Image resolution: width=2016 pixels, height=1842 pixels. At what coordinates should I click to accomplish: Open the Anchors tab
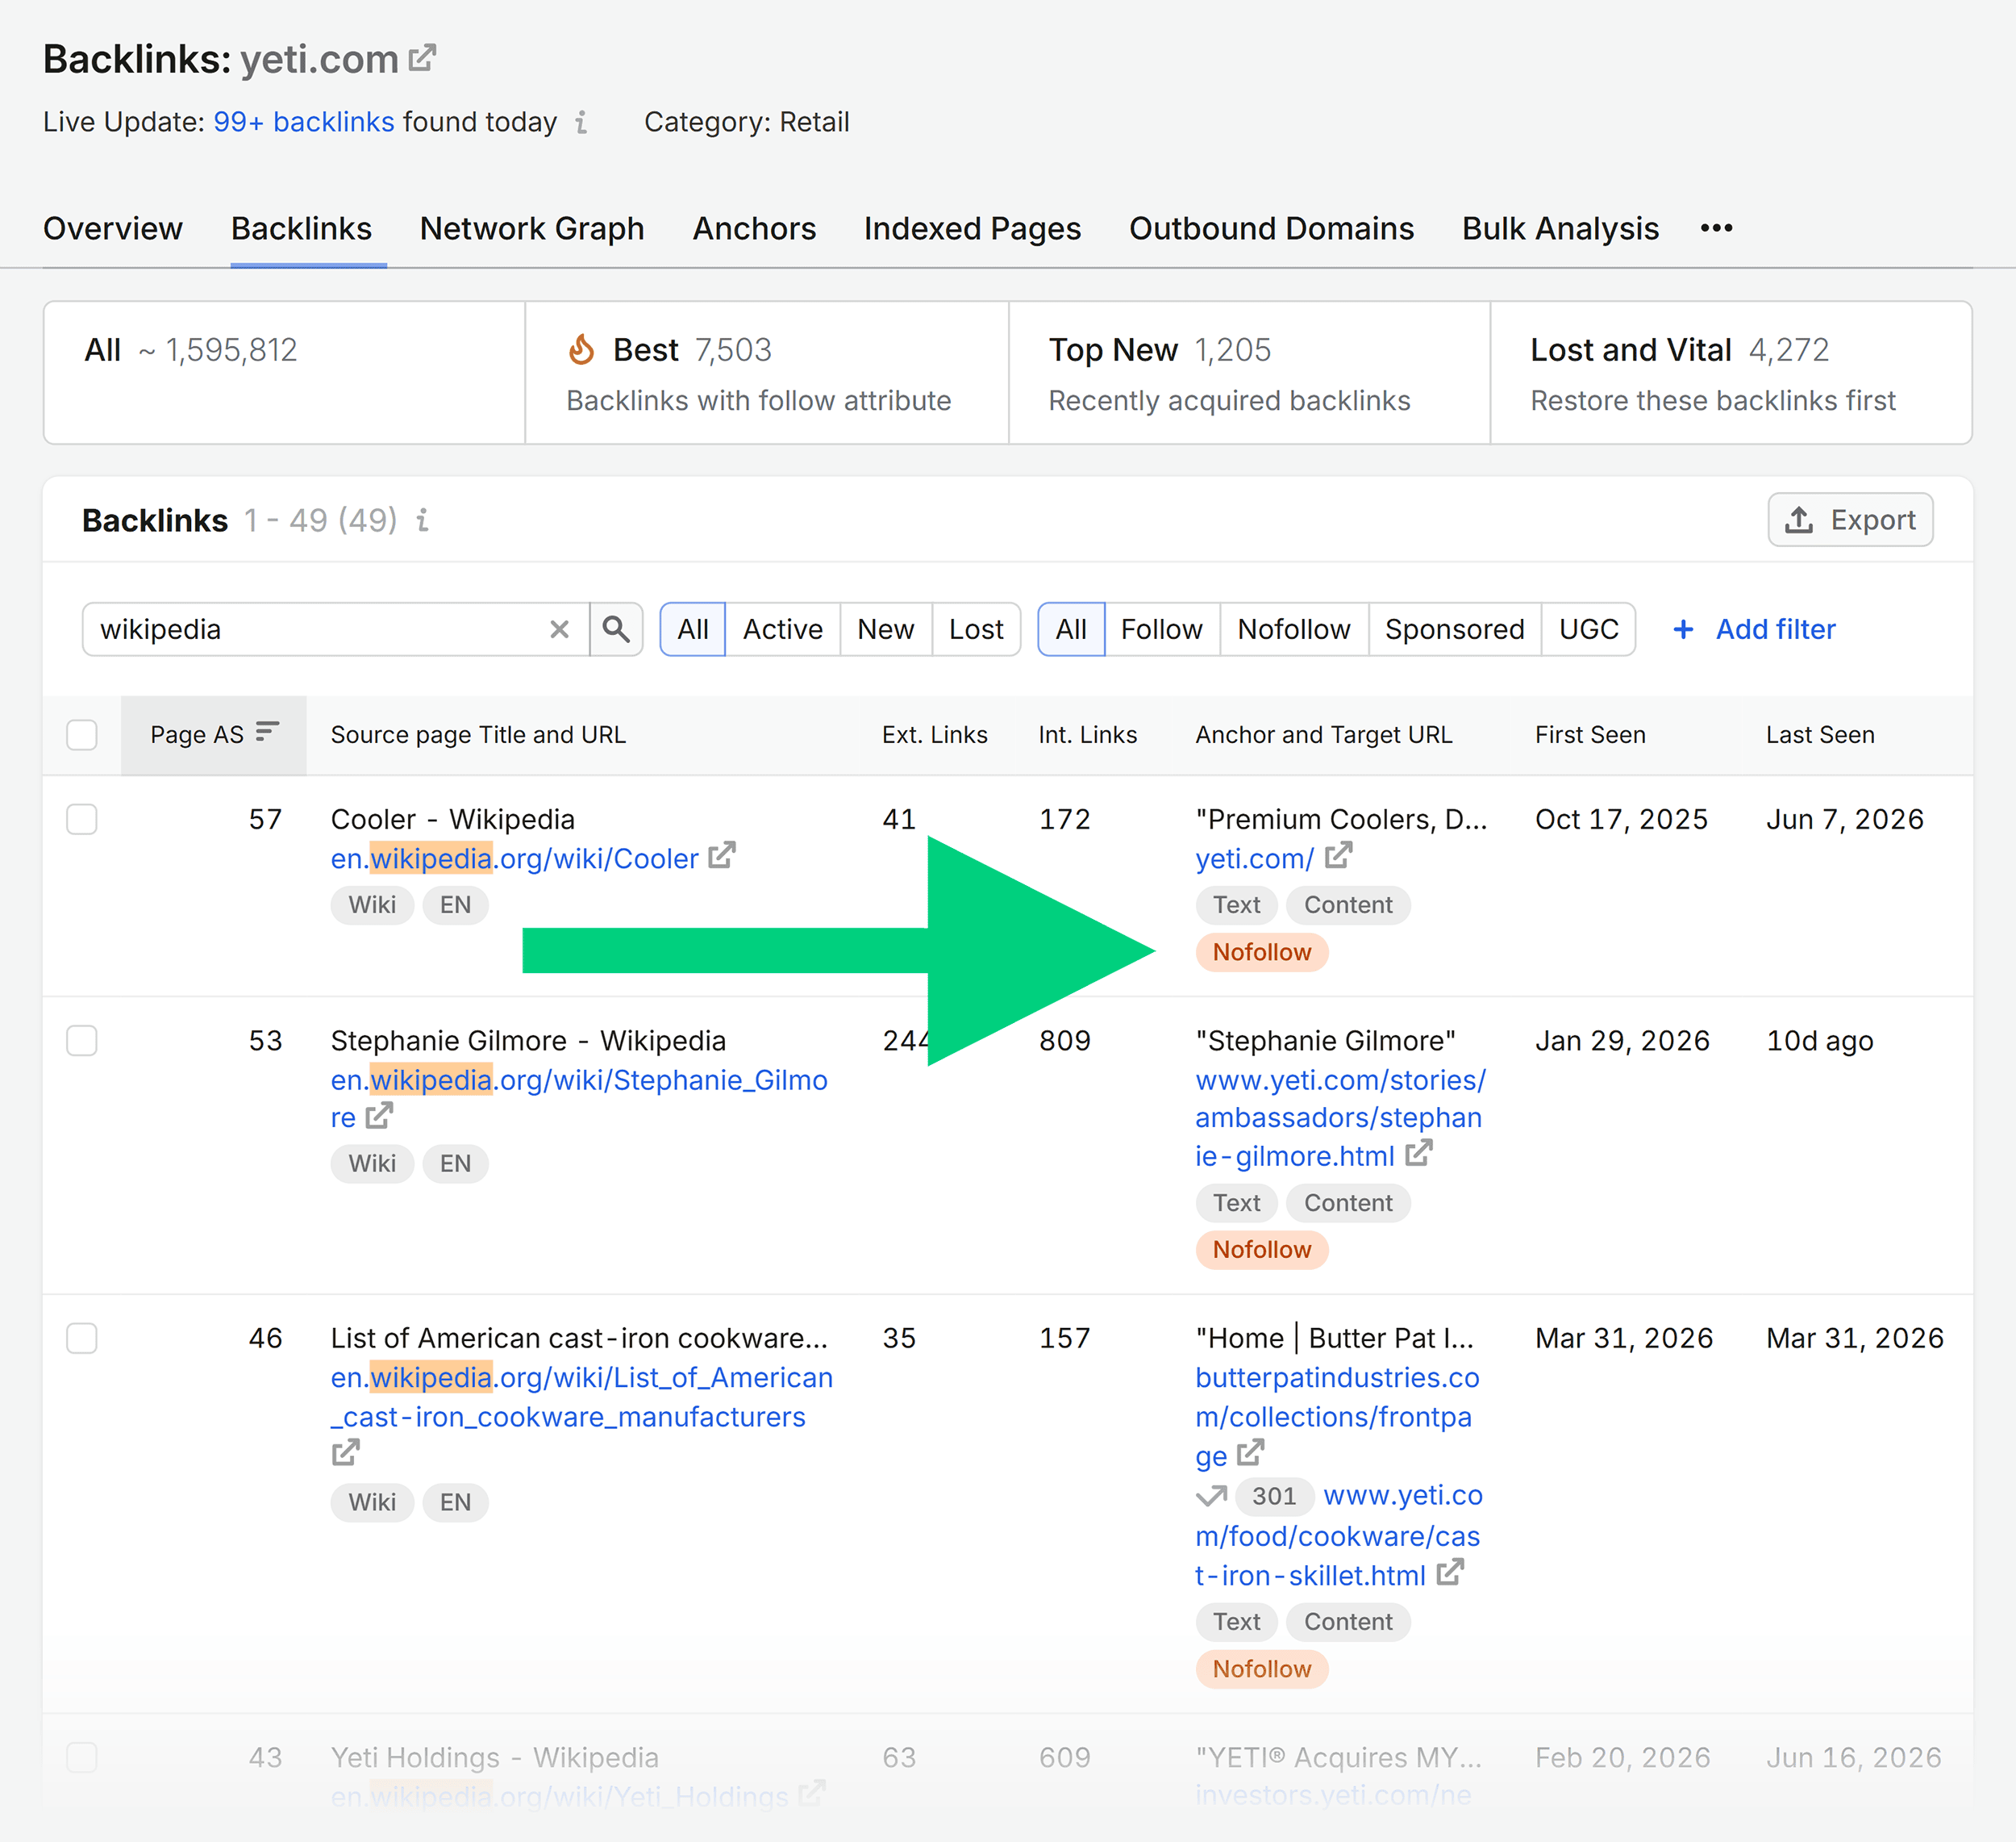755,229
